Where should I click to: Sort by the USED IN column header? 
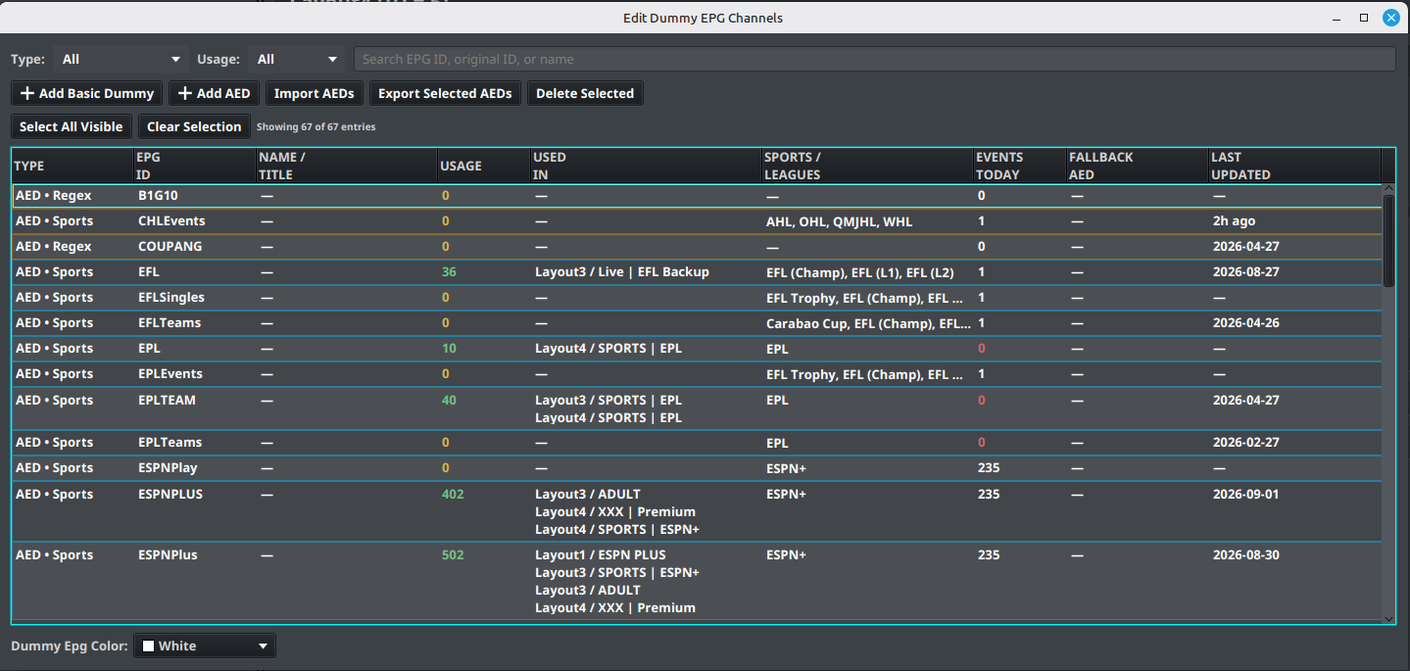coord(646,166)
